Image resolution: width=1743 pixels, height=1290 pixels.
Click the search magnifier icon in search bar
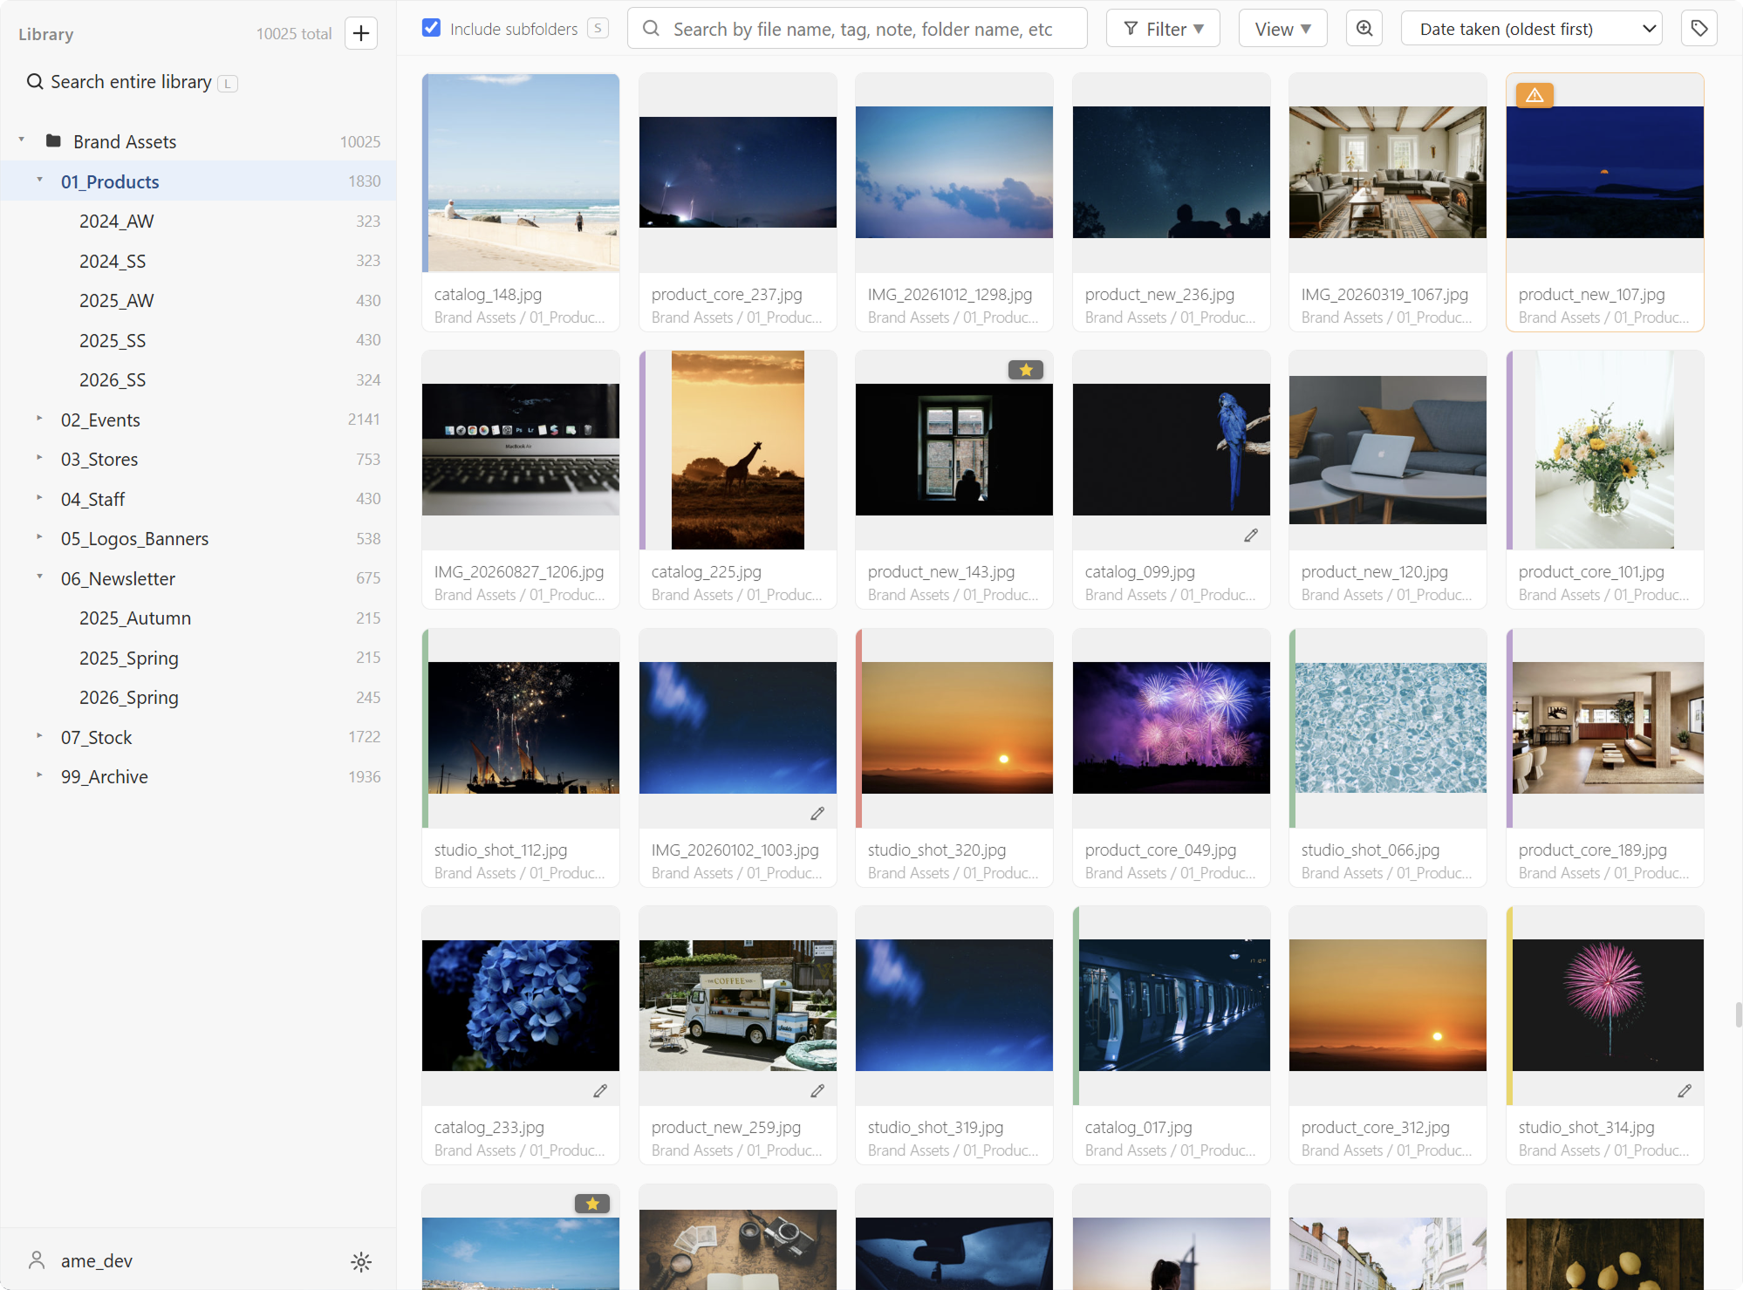point(651,29)
